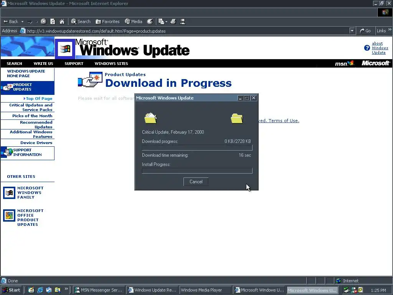Expand the address bar dropdown

point(352,31)
